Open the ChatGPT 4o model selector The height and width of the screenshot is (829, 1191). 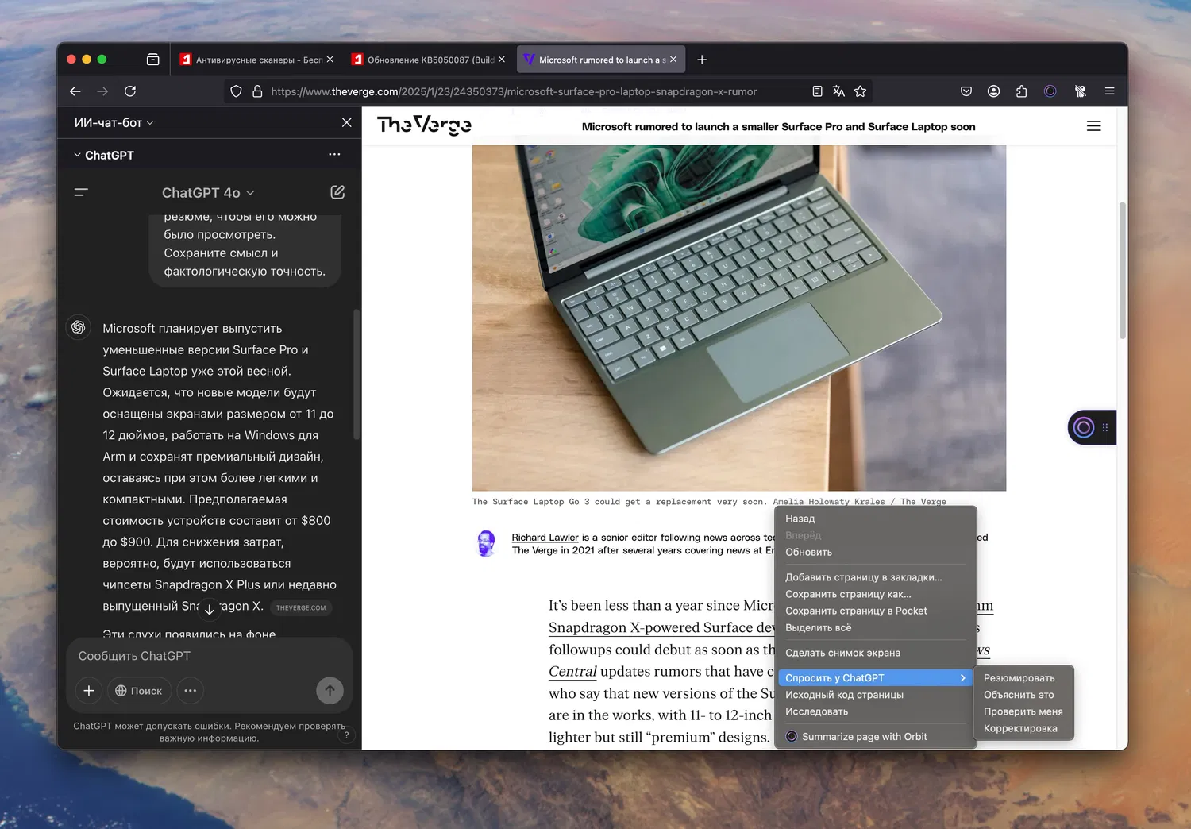208,193
